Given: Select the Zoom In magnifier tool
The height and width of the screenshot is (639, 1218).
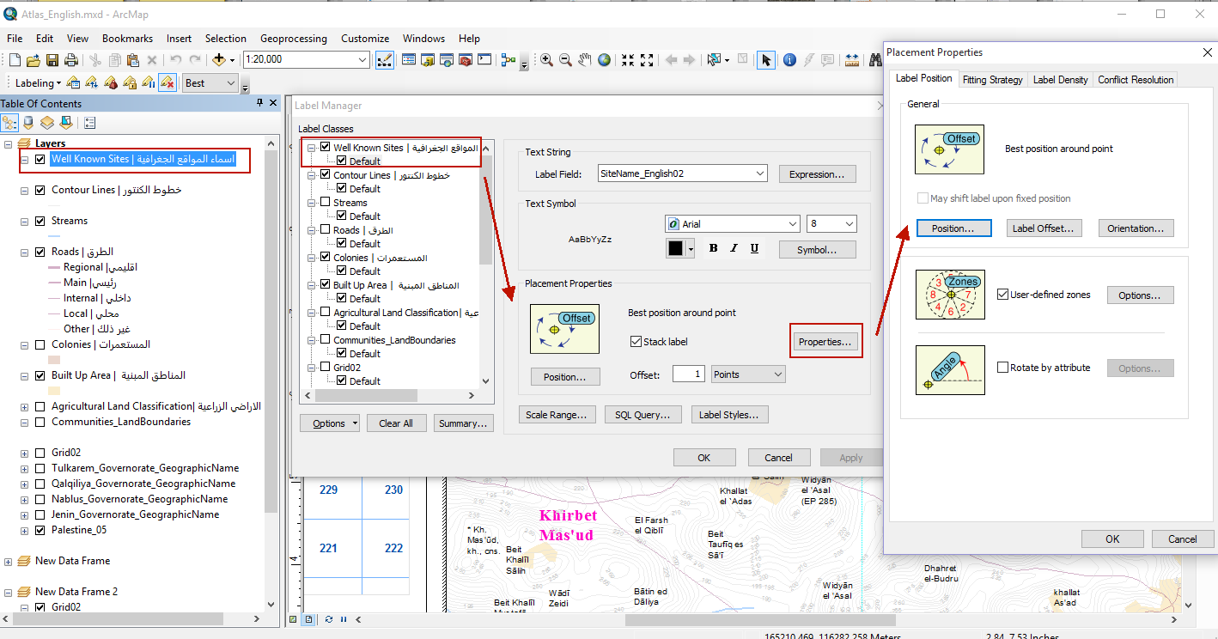Looking at the screenshot, I should 546,60.
